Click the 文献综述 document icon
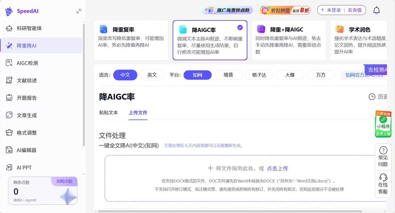Viewport: 395px width, 213px height. tap(9, 80)
